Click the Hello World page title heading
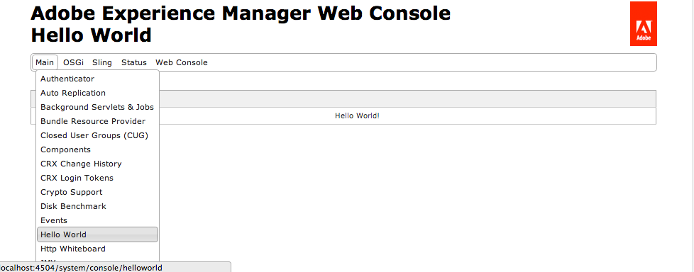This screenshot has height=272, width=694. tap(91, 35)
